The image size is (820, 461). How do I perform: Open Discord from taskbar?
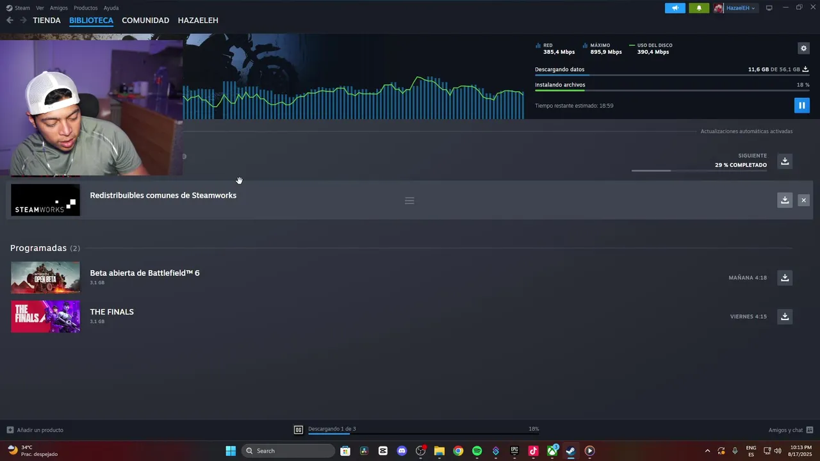click(x=402, y=451)
